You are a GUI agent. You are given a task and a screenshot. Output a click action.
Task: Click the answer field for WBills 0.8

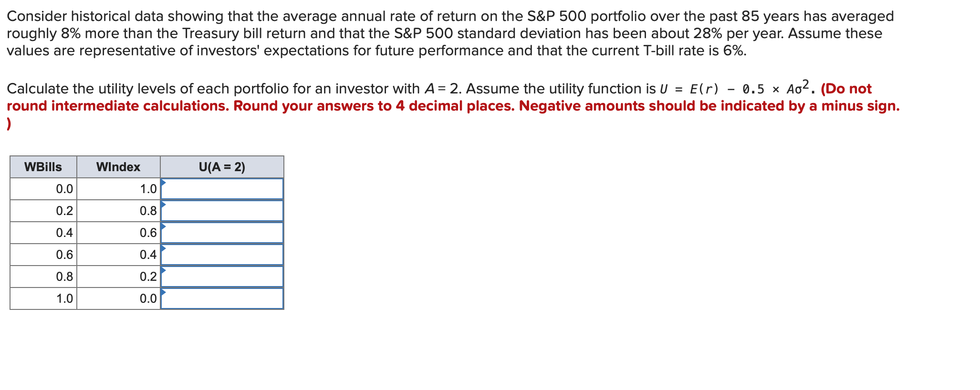(222, 276)
